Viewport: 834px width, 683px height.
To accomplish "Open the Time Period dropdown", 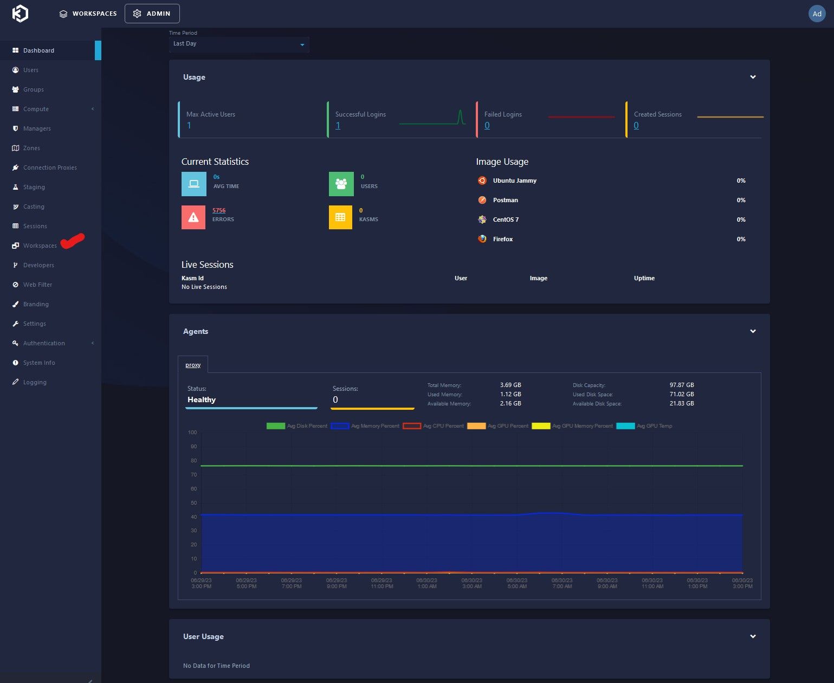I will click(x=239, y=44).
